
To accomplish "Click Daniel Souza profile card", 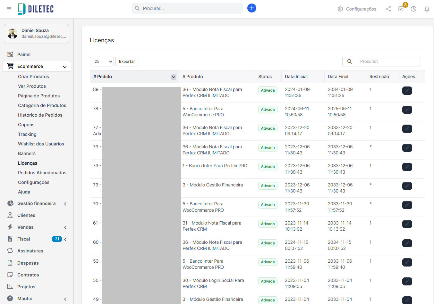I will point(37,34).
